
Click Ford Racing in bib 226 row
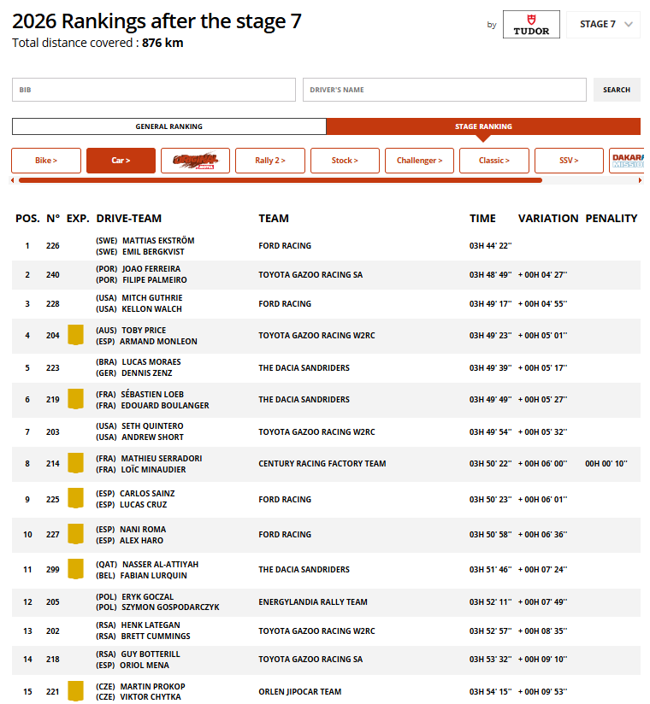[x=285, y=245]
